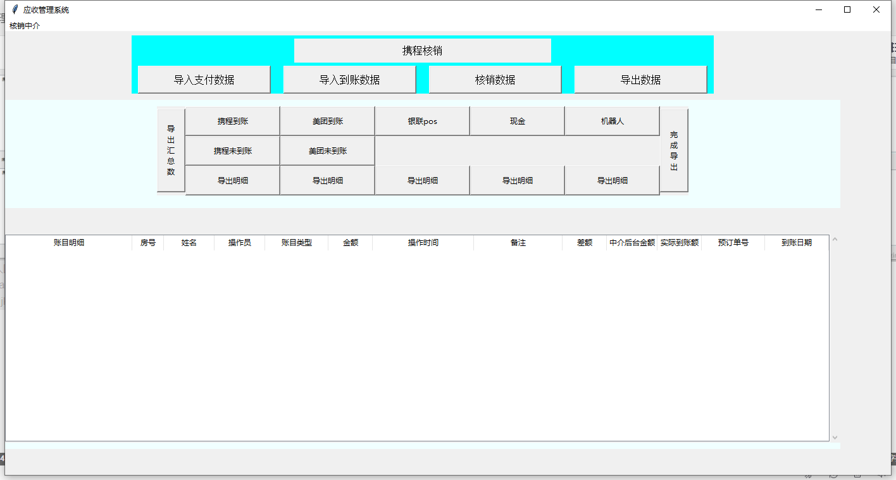The image size is (896, 480).
Task: Click 导出明细 in the 现金 column
Action: point(518,180)
